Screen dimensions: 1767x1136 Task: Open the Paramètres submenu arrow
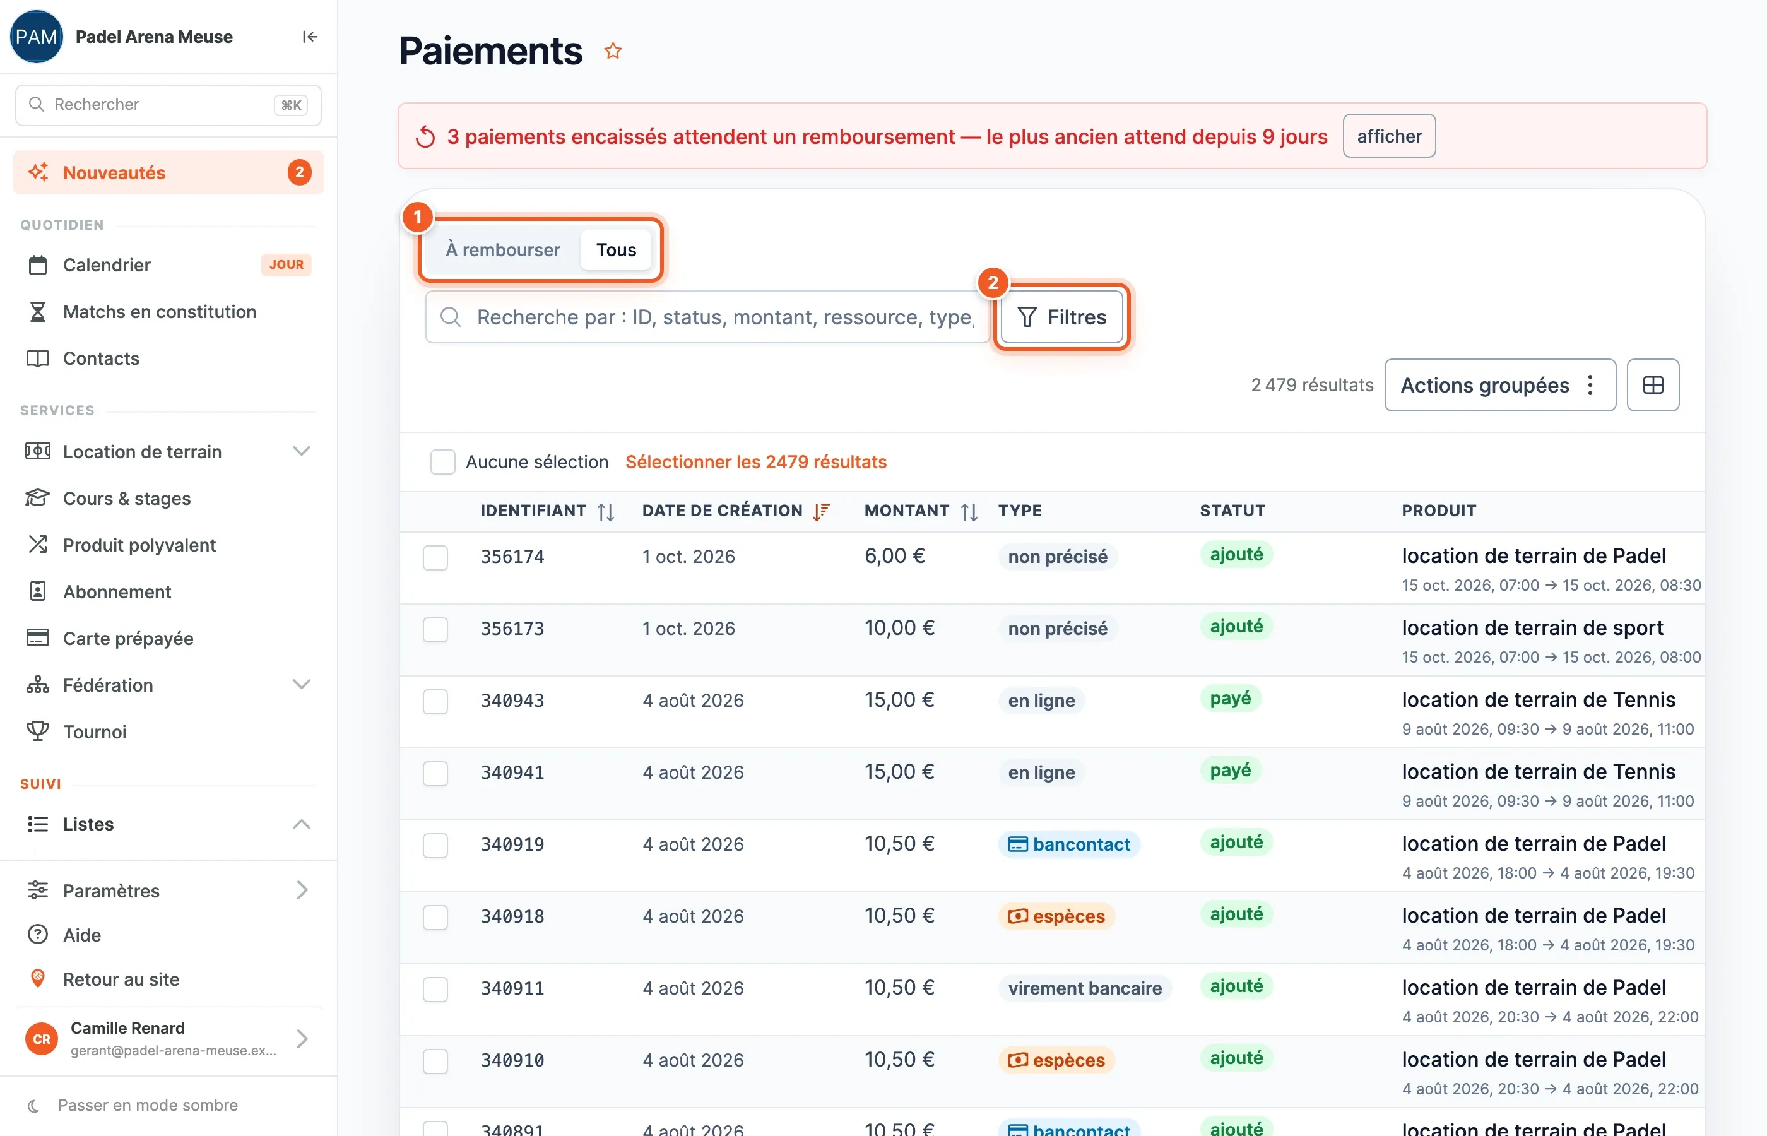[302, 890]
